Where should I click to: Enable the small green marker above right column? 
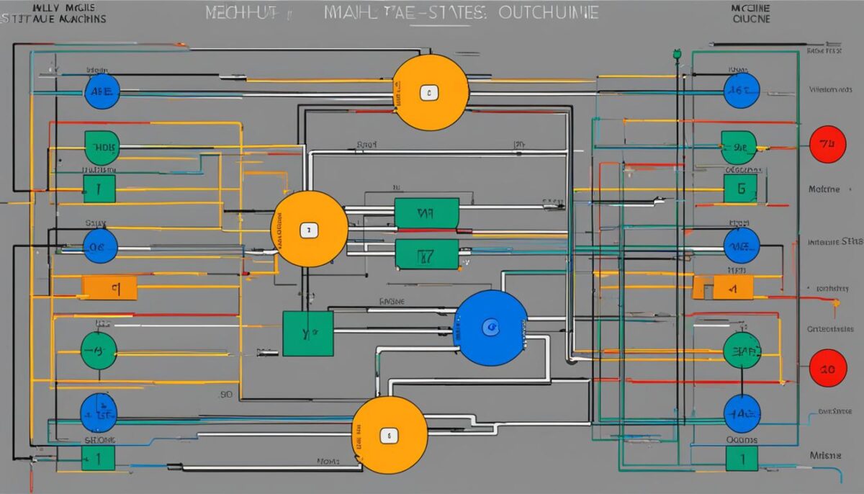click(x=678, y=52)
